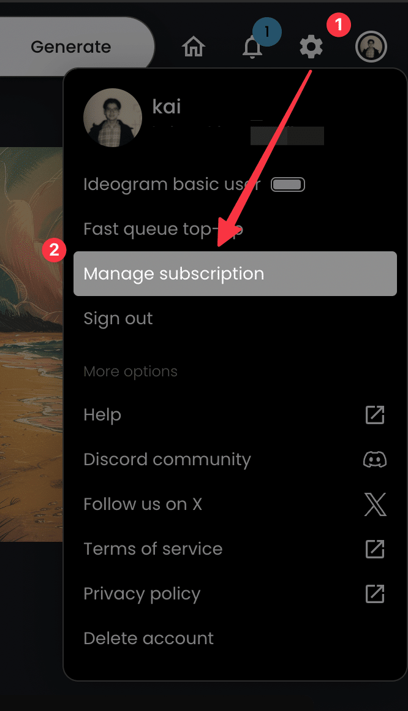This screenshot has width=408, height=711.
Task: Click the Help external link icon
Action: 375,414
